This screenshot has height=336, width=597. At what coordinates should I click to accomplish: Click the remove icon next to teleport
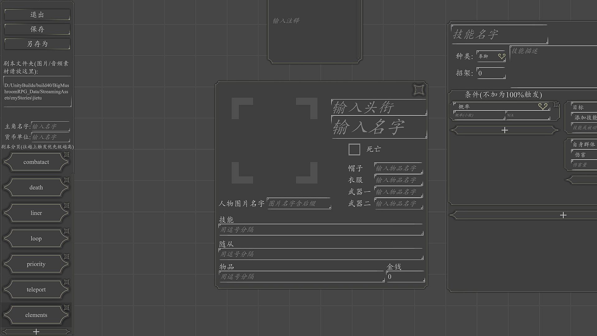(x=67, y=282)
